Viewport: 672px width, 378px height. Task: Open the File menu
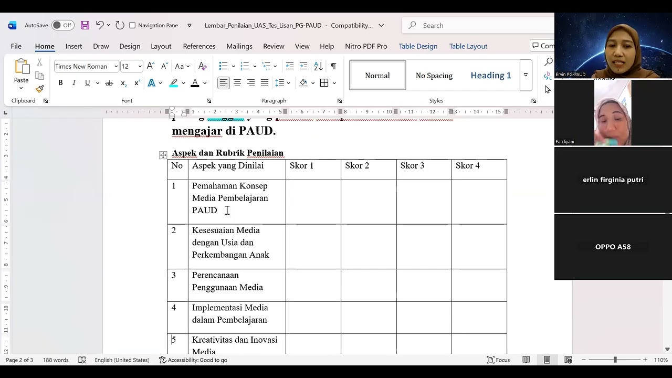point(16,46)
